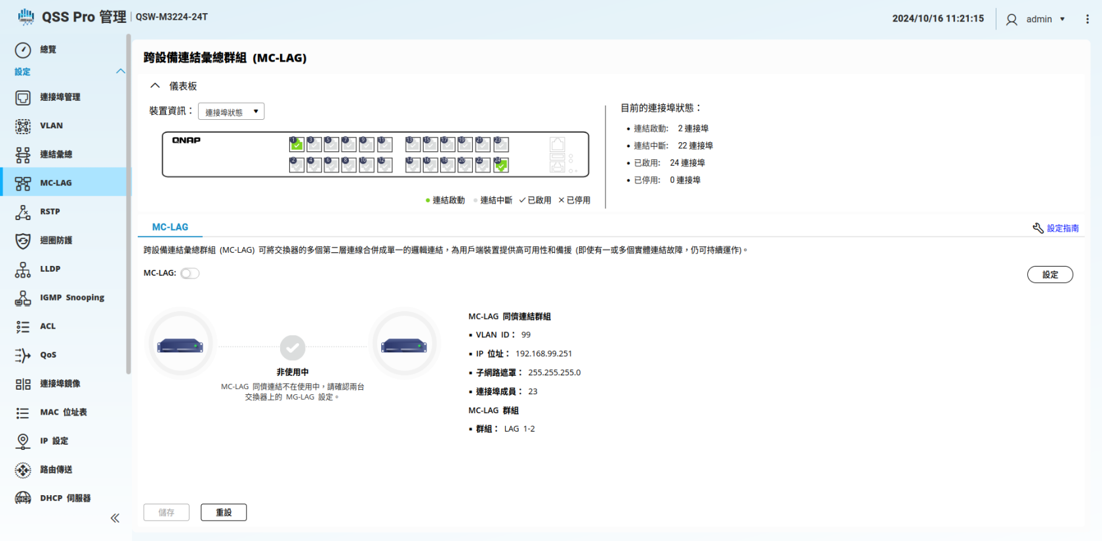Click the Reset (重設) button
Viewport: 1102px width, 541px height.
point(224,512)
